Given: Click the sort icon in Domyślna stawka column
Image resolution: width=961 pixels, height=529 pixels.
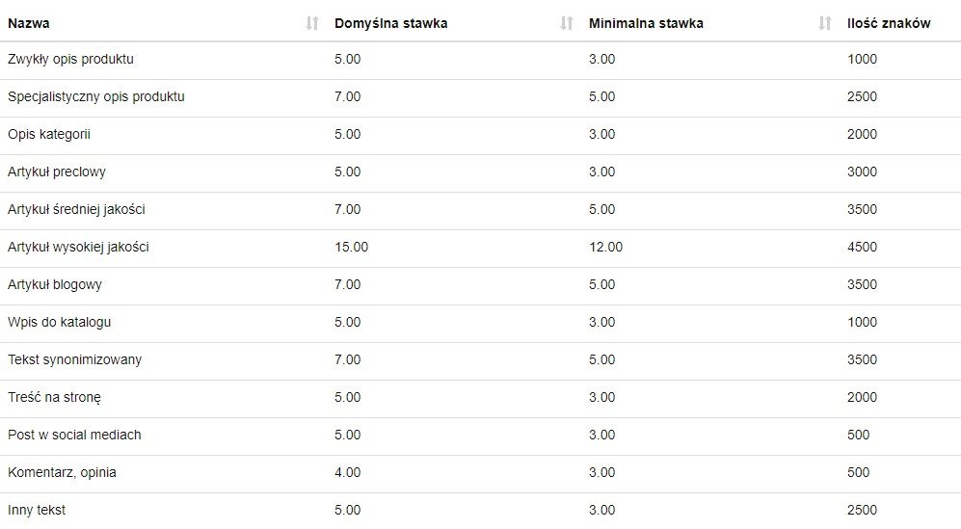Looking at the screenshot, I should [x=567, y=23].
